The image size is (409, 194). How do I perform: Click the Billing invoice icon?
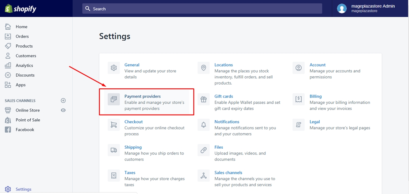coord(299,99)
